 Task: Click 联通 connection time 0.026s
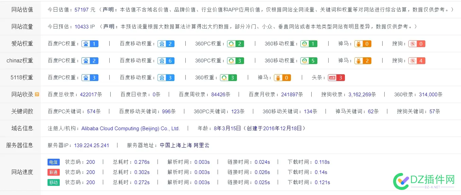pyautogui.click(x=262, y=172)
